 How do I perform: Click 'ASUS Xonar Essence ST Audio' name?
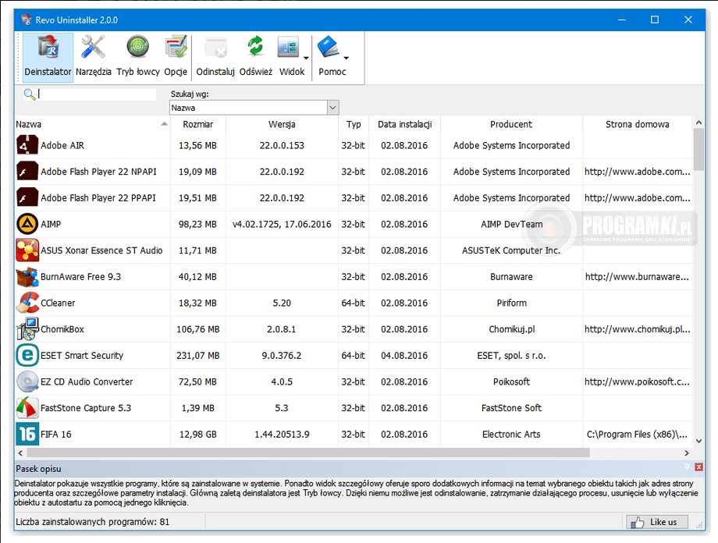pyautogui.click(x=101, y=250)
